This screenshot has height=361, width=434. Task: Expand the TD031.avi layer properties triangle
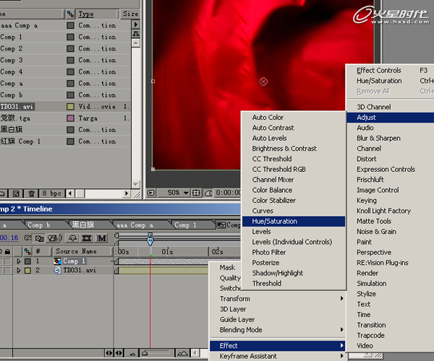[19, 270]
